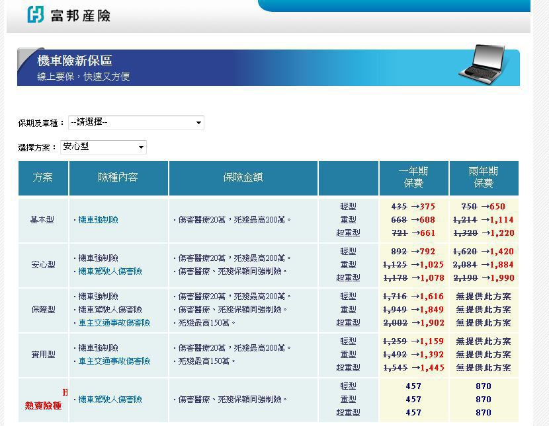Screen dimensions: 549x426
Task: Open 機車強制險 link in 安心型 row
Action: click(x=98, y=258)
